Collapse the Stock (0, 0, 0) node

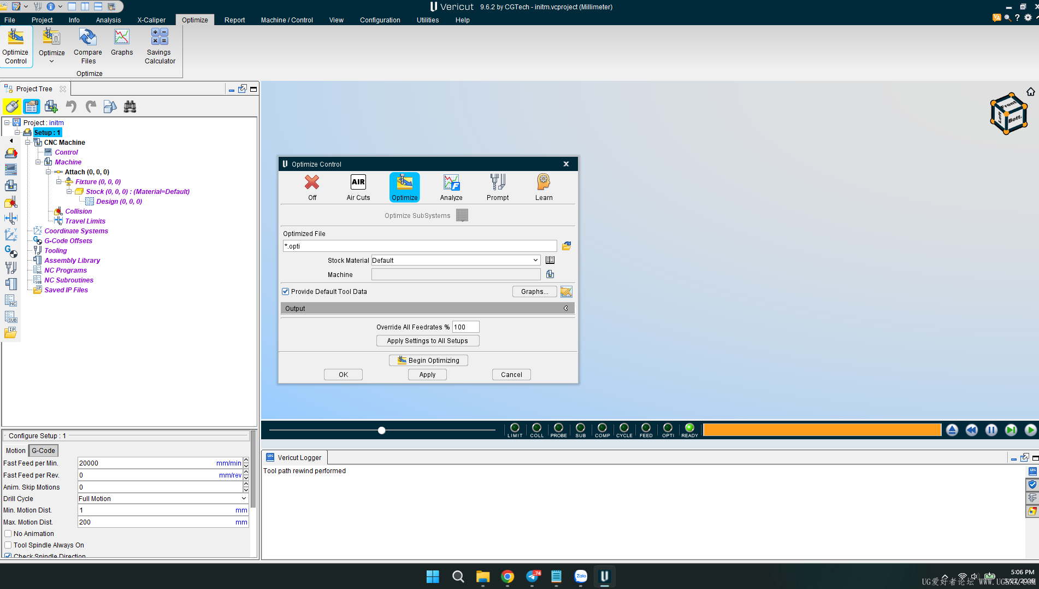69,191
